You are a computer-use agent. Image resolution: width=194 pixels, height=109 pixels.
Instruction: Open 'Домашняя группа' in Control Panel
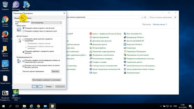coord(98,45)
